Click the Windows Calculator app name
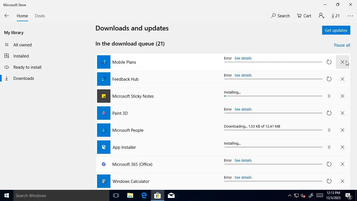The width and height of the screenshot is (357, 201). 131,181
